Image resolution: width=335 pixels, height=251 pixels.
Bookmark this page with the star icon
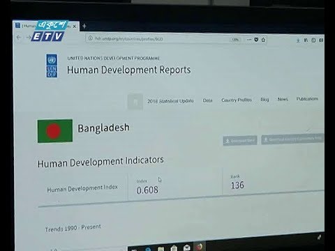[x=263, y=40]
